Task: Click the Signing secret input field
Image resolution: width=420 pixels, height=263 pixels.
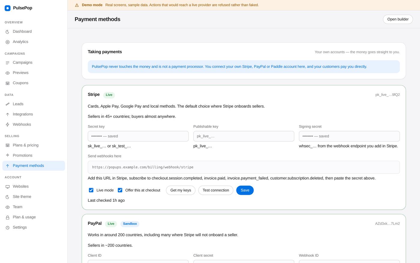Action: 349,136
